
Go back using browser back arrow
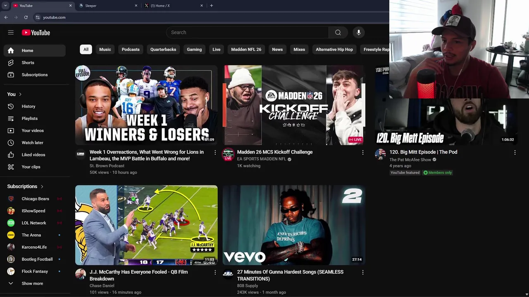(6, 17)
